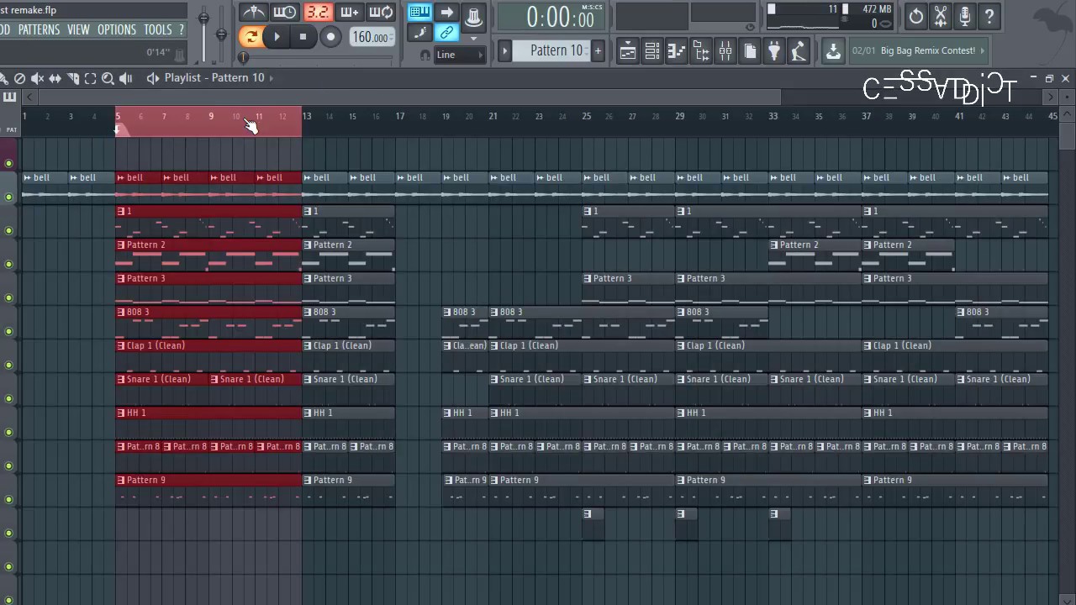The image size is (1076, 605).
Task: Open undo history
Action: coord(916,16)
